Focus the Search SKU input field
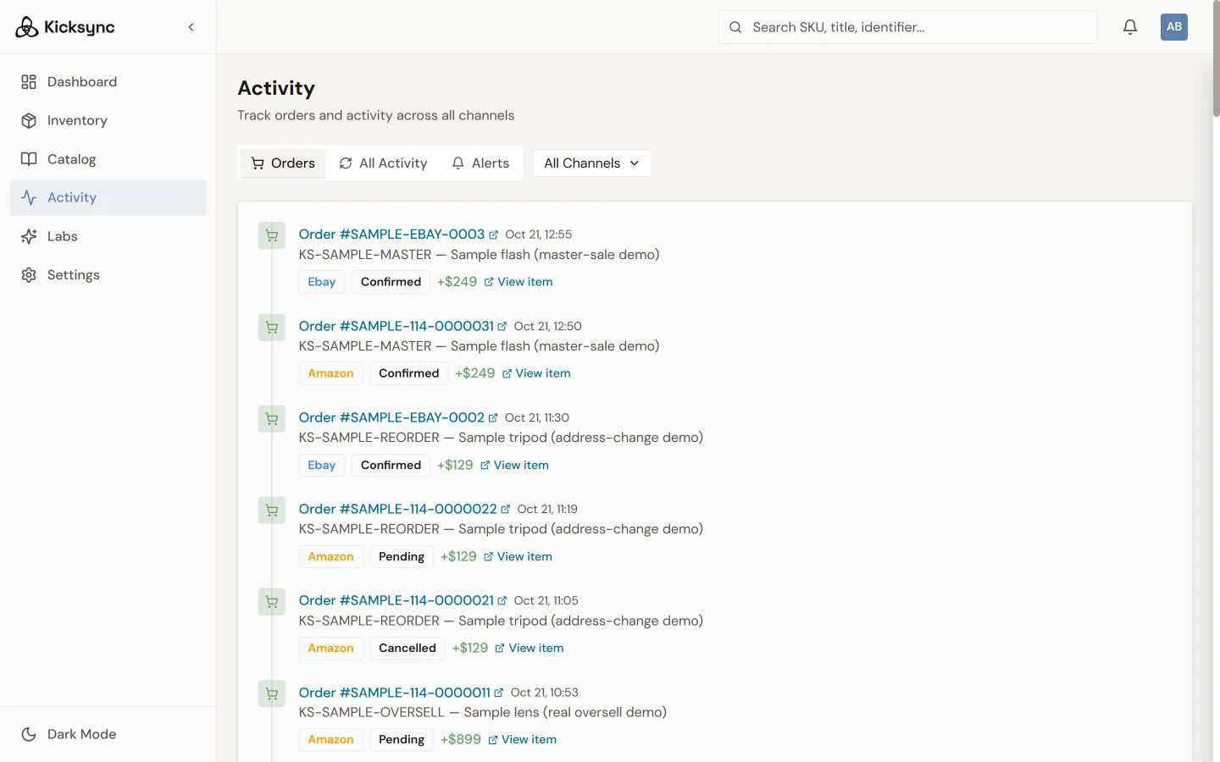Viewport: 1220px width, 762px height. pos(907,27)
